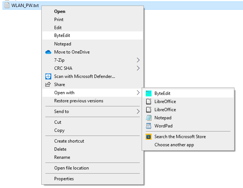Click the Notepad icon in the submenu
The image size is (243, 188).
[149, 118]
